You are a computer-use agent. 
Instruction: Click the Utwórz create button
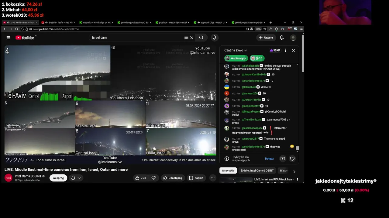coord(266,38)
